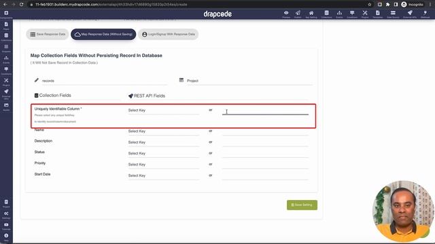The image size is (435, 244).
Task: Open the Project collection selector
Action: click(249, 81)
